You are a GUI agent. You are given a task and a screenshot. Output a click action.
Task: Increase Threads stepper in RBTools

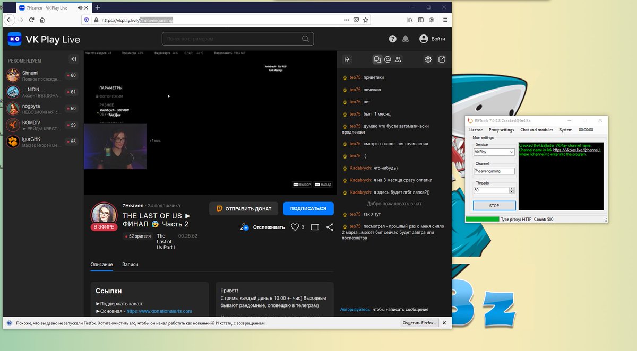click(x=512, y=188)
